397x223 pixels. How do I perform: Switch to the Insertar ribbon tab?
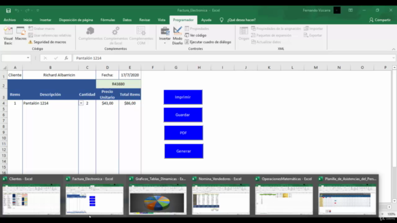coord(45,20)
